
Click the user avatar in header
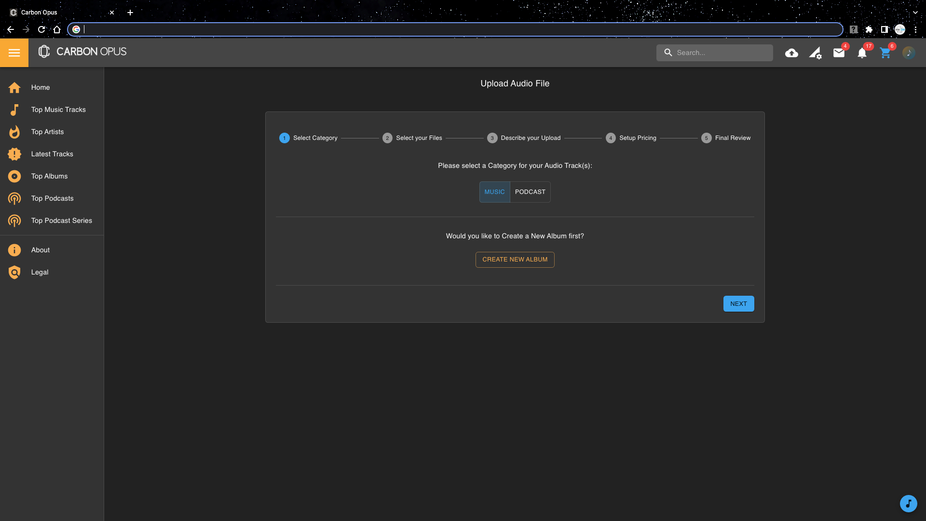tap(909, 53)
